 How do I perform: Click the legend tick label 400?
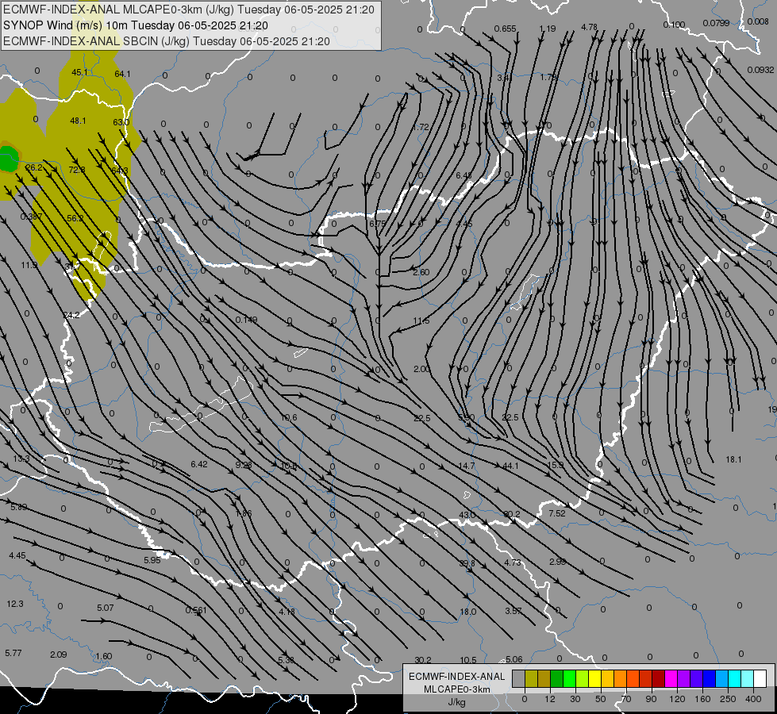coord(753,699)
